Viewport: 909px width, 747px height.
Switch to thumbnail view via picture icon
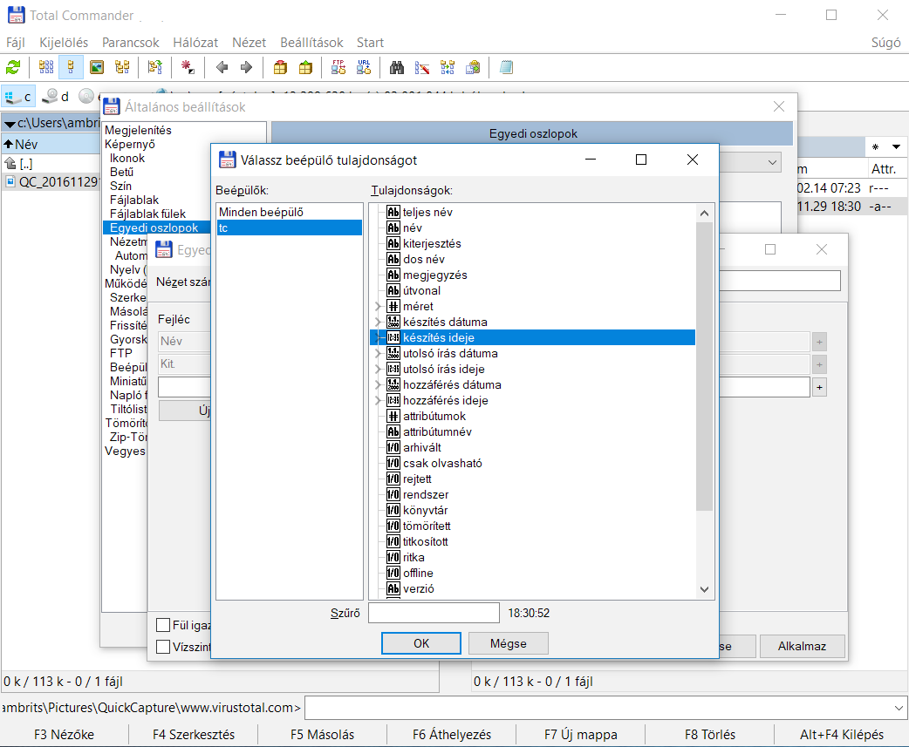coord(97,67)
